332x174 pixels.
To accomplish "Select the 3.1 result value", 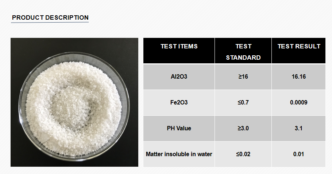I will click(x=299, y=128).
